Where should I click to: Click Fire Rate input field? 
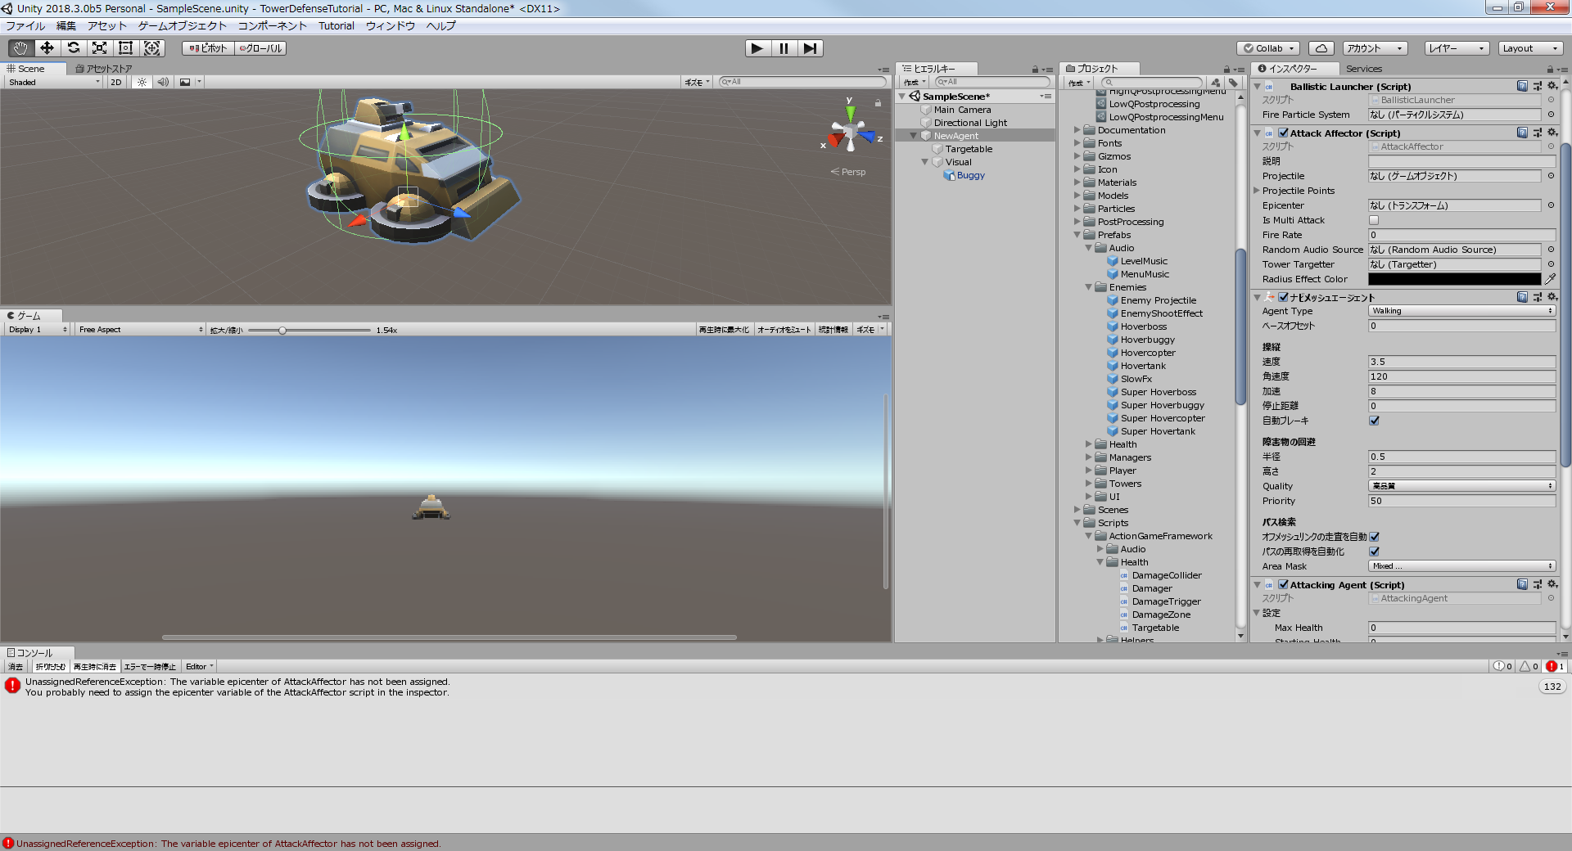point(1461,235)
